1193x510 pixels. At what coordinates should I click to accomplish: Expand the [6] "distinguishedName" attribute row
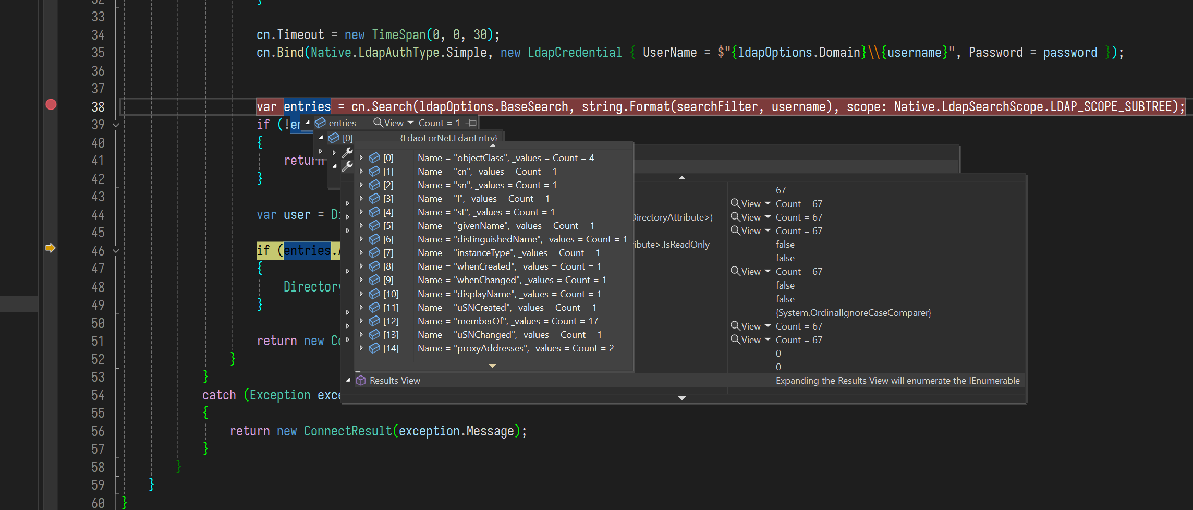pyautogui.click(x=361, y=239)
